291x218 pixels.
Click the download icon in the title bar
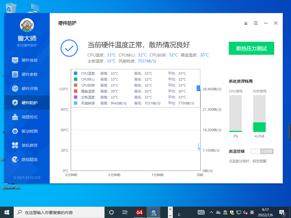click(246, 23)
